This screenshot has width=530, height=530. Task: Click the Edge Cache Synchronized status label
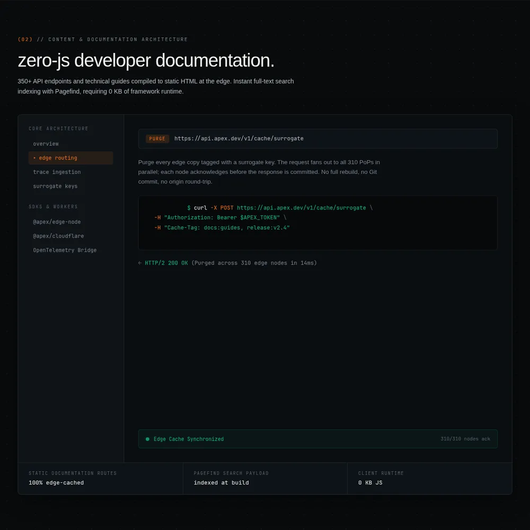[189, 439]
